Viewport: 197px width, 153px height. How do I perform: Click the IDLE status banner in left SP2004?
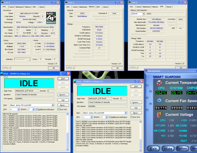pyautogui.click(x=29, y=83)
